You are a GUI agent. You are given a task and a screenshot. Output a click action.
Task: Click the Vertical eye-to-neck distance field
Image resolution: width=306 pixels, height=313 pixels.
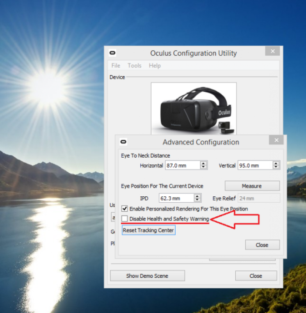click(x=255, y=165)
